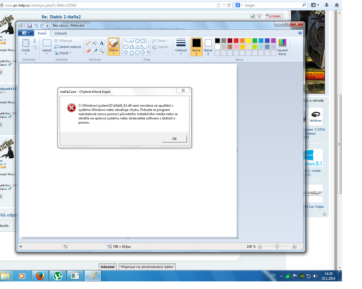Zoom in with the plus button

click(294, 247)
